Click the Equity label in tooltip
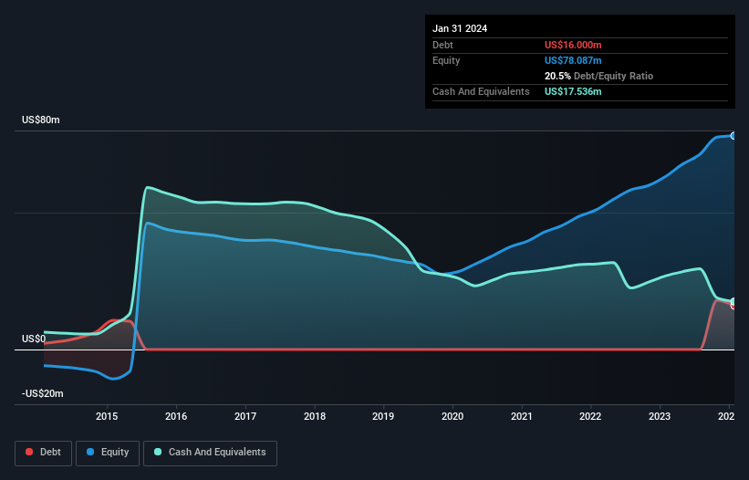The height and width of the screenshot is (480, 749). click(446, 60)
